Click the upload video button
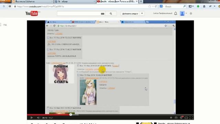The height and width of the screenshot is (124, 220). click(x=130, y=14)
